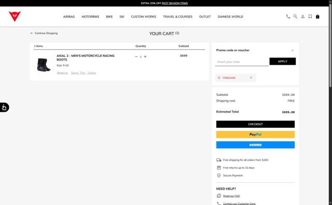332x205 pixels.
Task: Go back via Continue Shopping link
Action: 44,33
